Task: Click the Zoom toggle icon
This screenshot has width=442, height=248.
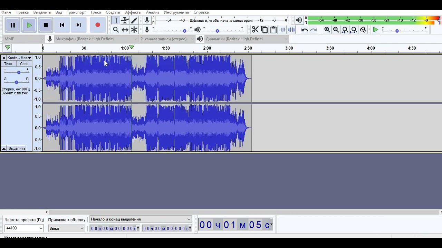Action: 363,30
